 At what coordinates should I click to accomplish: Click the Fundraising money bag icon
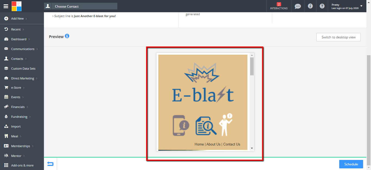[x=6, y=117]
